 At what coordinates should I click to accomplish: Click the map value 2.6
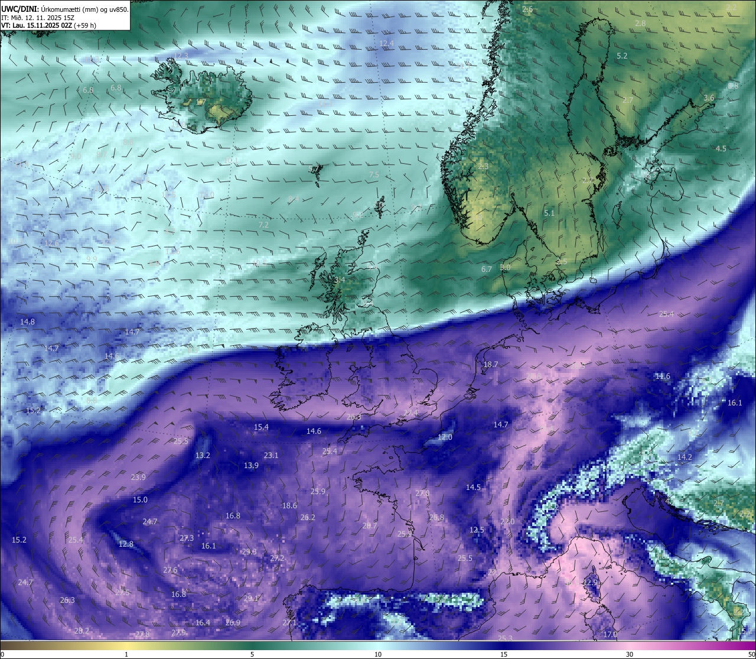[527, 9]
